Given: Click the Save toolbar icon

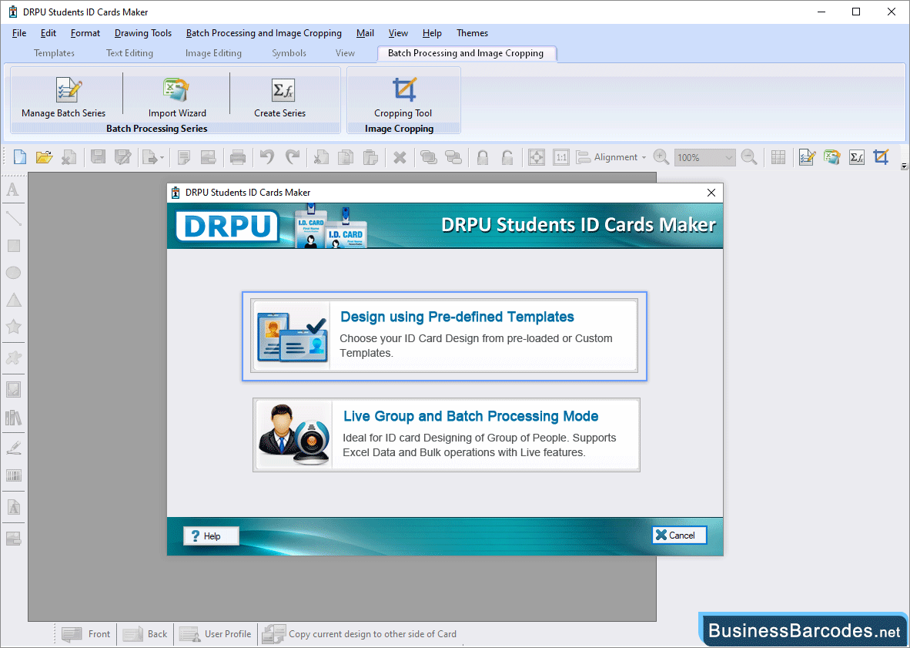Looking at the screenshot, I should coord(98,156).
